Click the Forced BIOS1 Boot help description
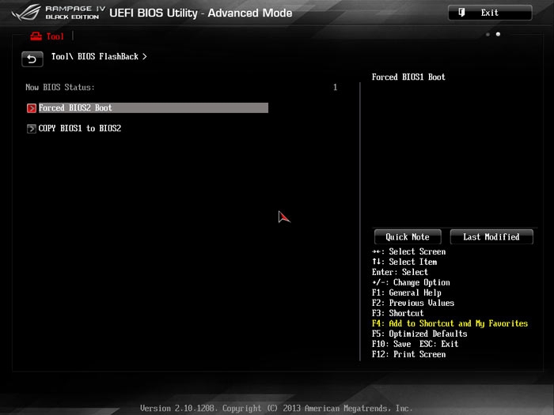Screen dimensions: 554x415 (x=408, y=77)
